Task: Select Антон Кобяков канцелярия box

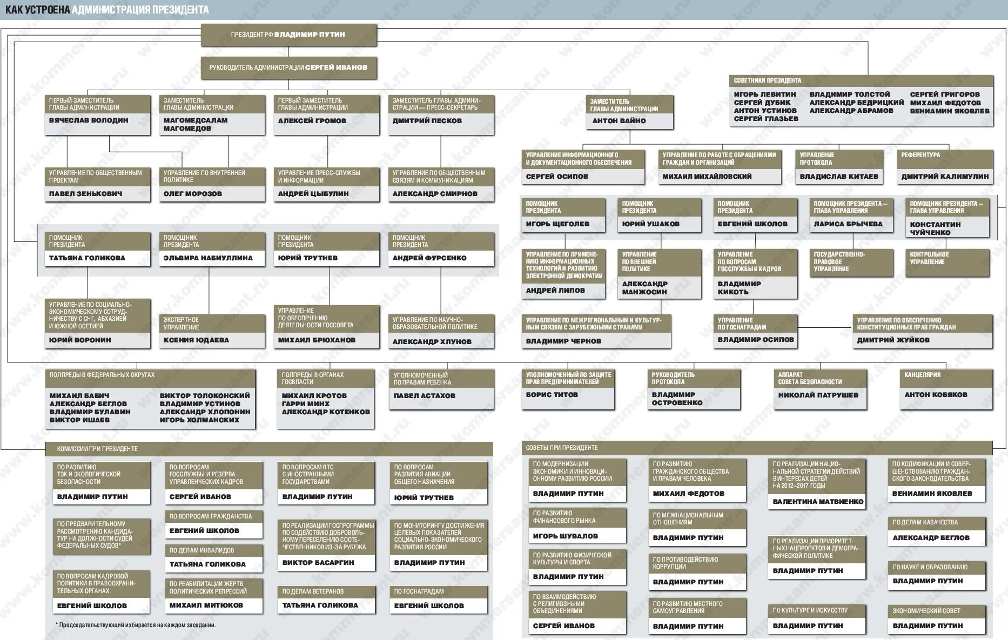Action: click(946, 389)
